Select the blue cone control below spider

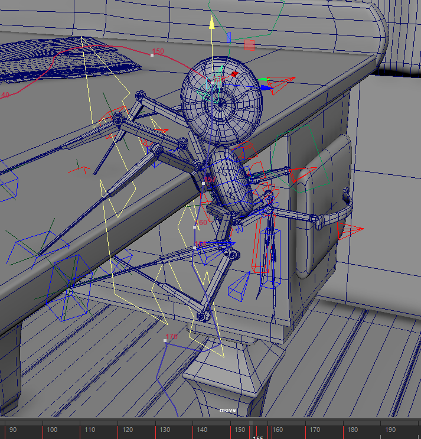[x=240, y=287]
